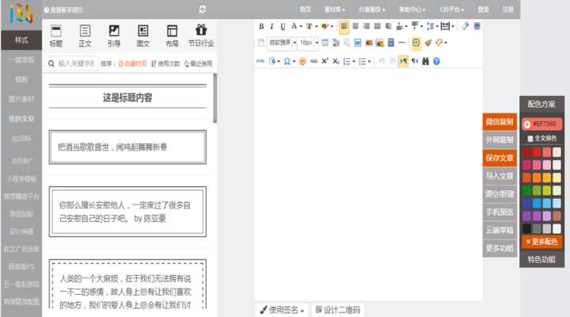Viewport: 570px width, 317px height.
Task: Click the 保存文章 button
Action: point(499,158)
